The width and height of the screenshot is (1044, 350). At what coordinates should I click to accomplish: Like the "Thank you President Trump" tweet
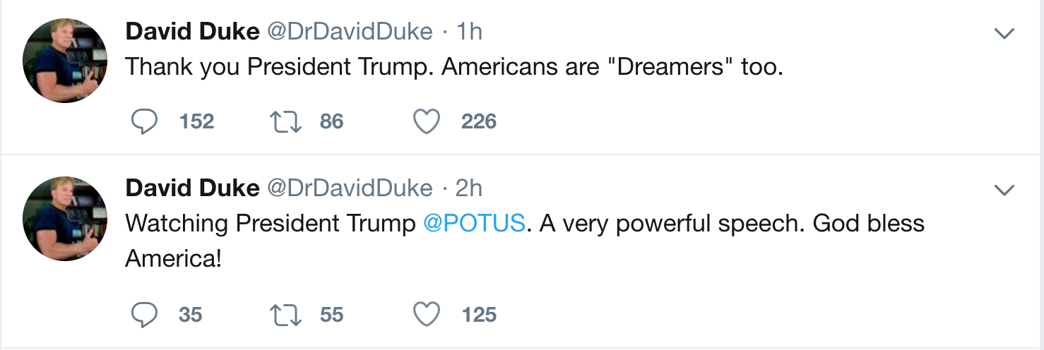(427, 122)
